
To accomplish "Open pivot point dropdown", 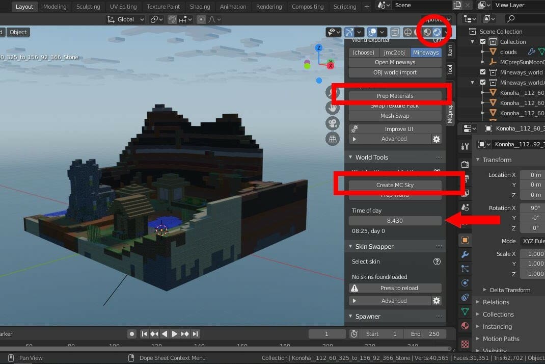I will coord(156,19).
